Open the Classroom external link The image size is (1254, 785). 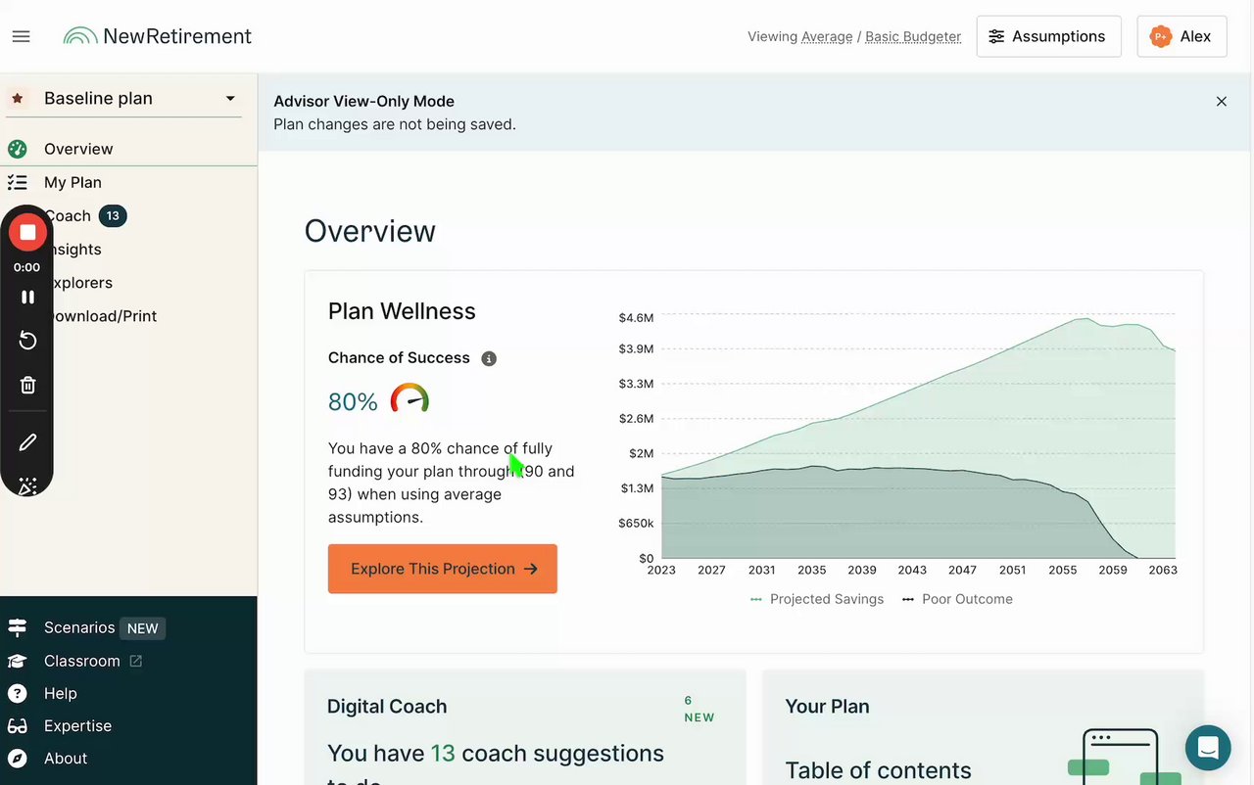click(x=82, y=661)
